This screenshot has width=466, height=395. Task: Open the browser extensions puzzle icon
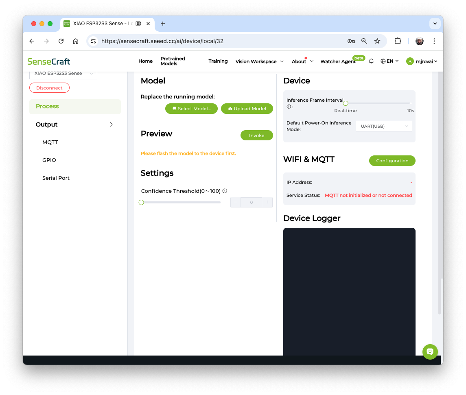pos(398,41)
